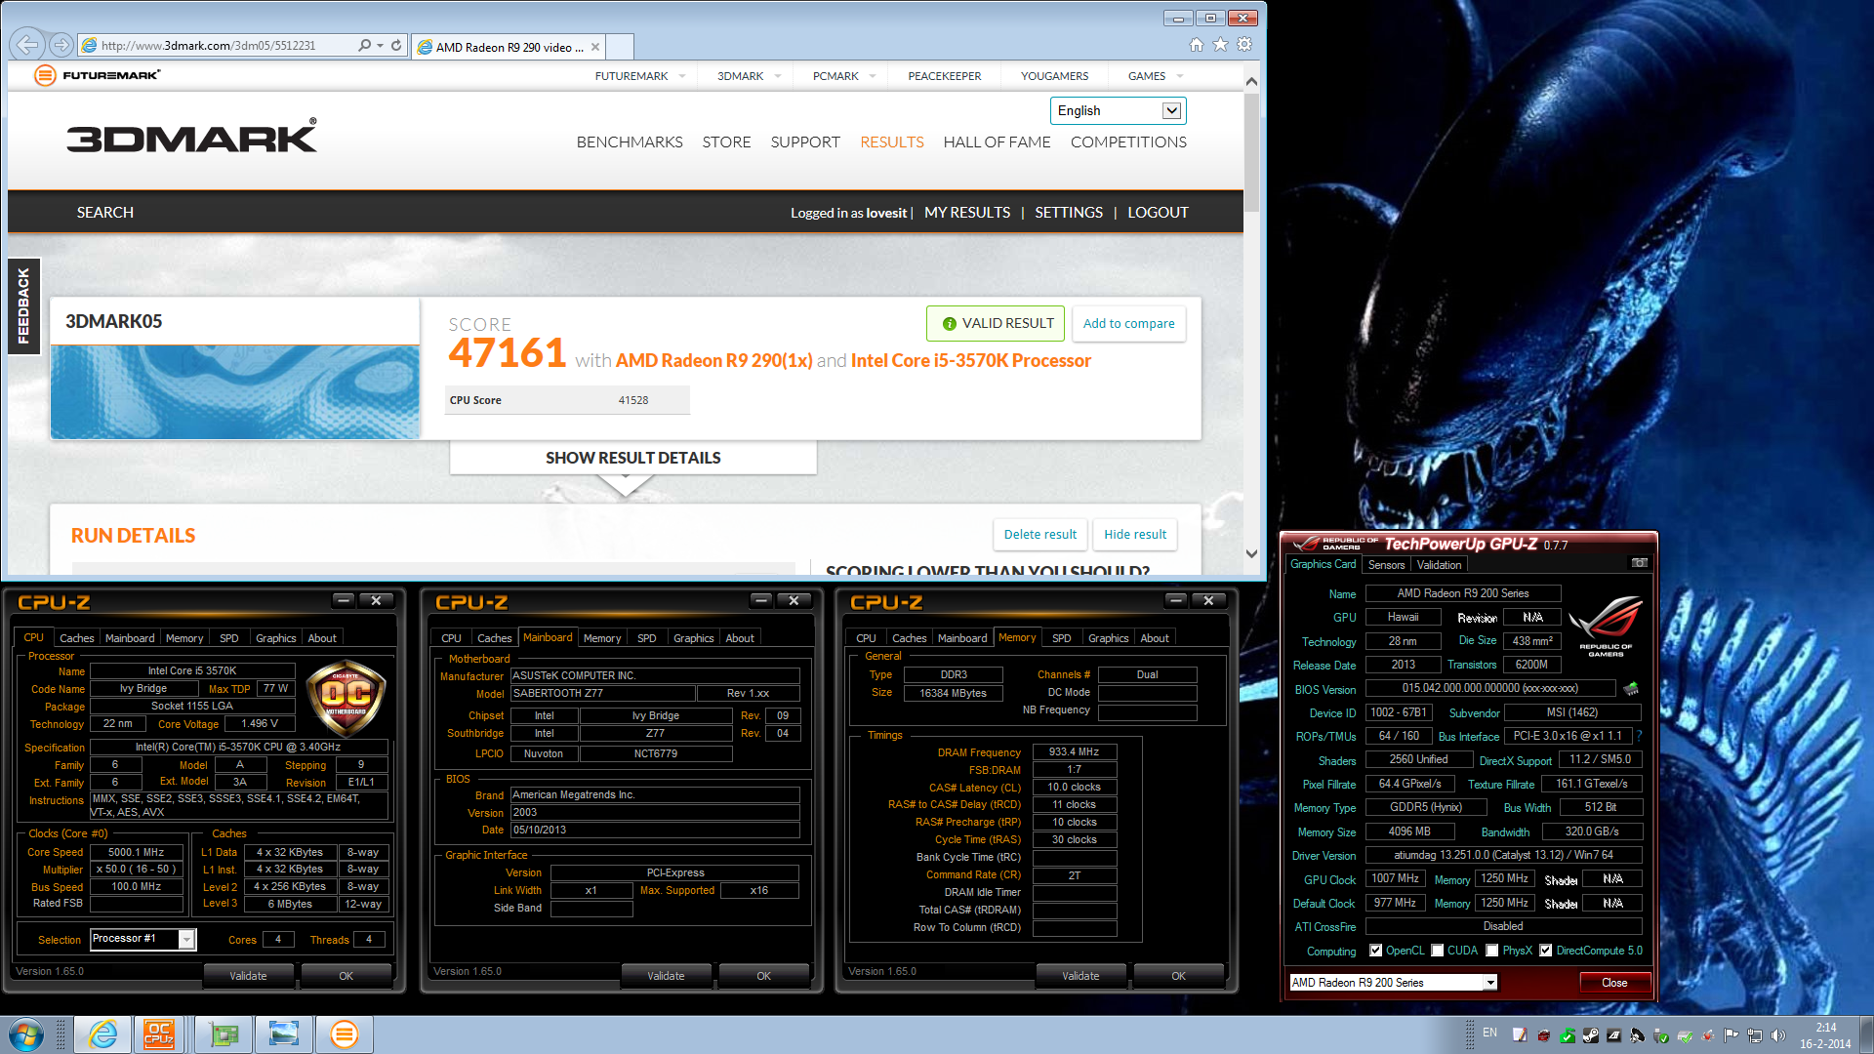1874x1054 pixels.
Task: Click MY RESULTS link
Action: 966,213
